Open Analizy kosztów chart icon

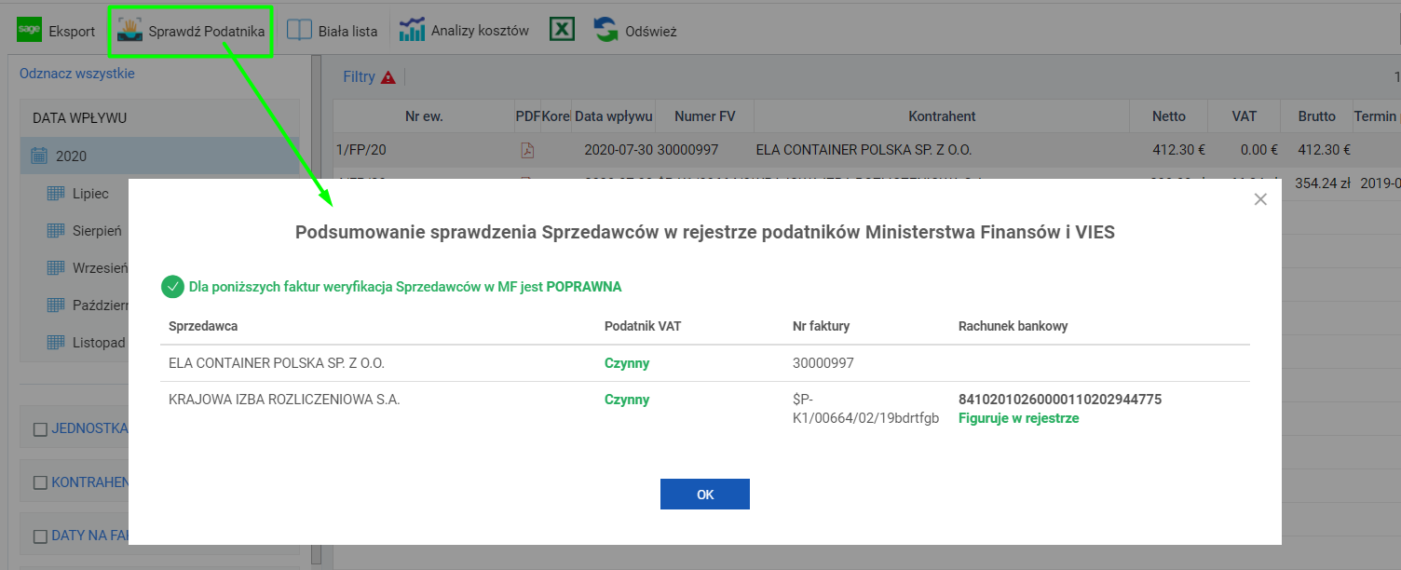(x=412, y=31)
